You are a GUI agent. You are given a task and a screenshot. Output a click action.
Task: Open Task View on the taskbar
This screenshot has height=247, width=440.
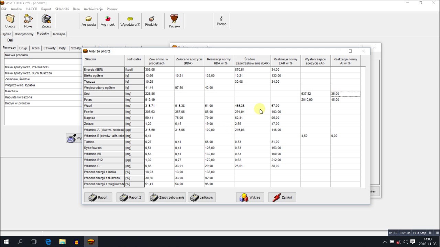pos(34,242)
